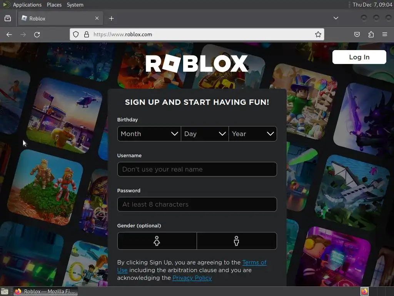The width and height of the screenshot is (394, 296).
Task: Open the Year birthday dropdown
Action: (253, 134)
